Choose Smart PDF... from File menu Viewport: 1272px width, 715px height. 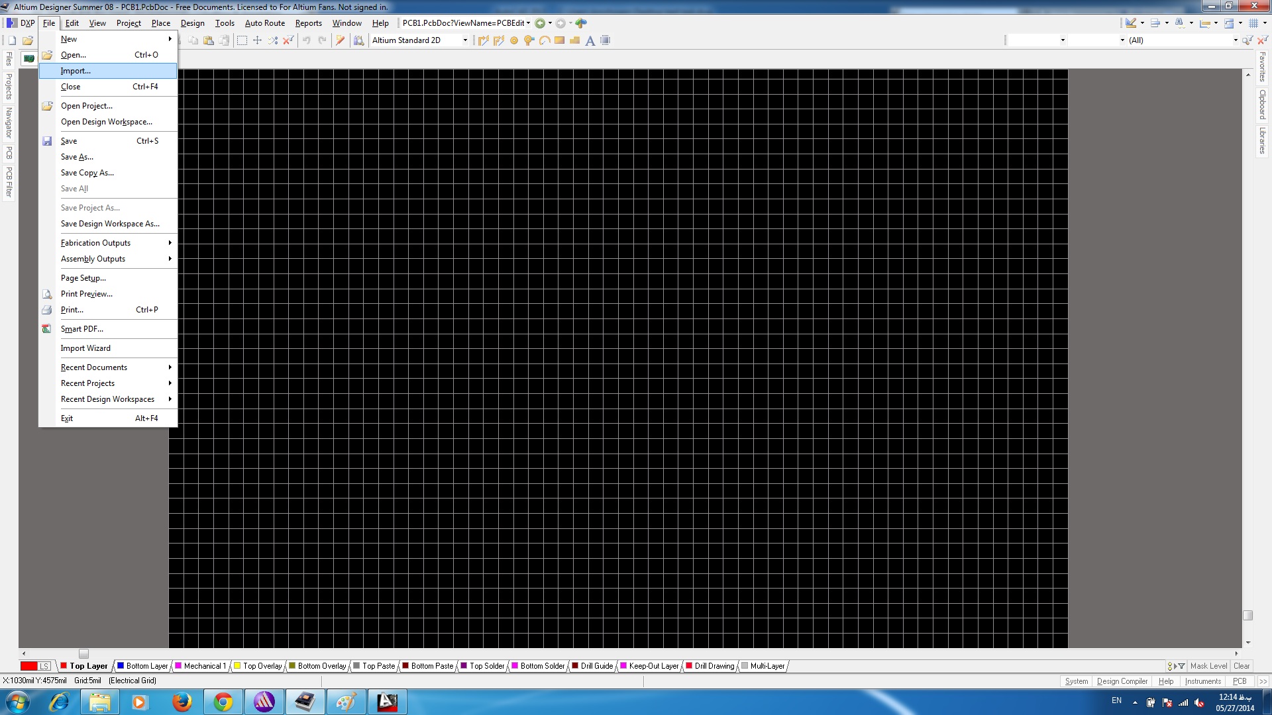pyautogui.click(x=81, y=329)
